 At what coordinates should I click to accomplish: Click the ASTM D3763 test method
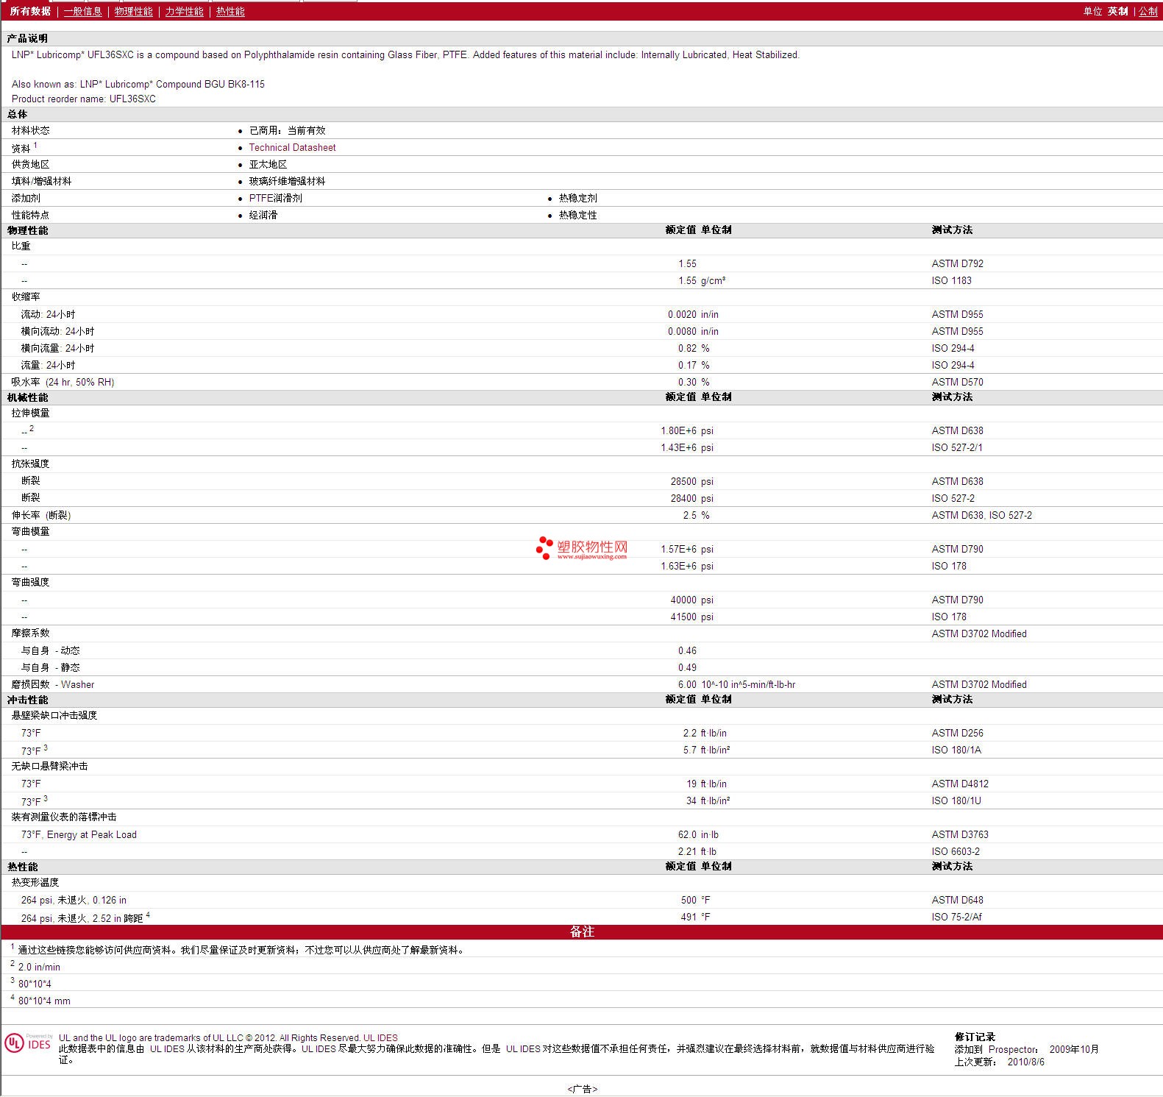tap(960, 834)
